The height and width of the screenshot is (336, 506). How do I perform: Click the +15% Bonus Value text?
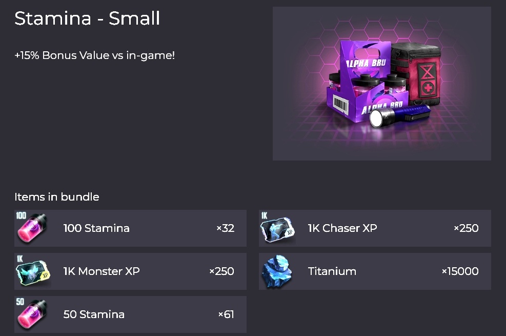[x=95, y=55]
